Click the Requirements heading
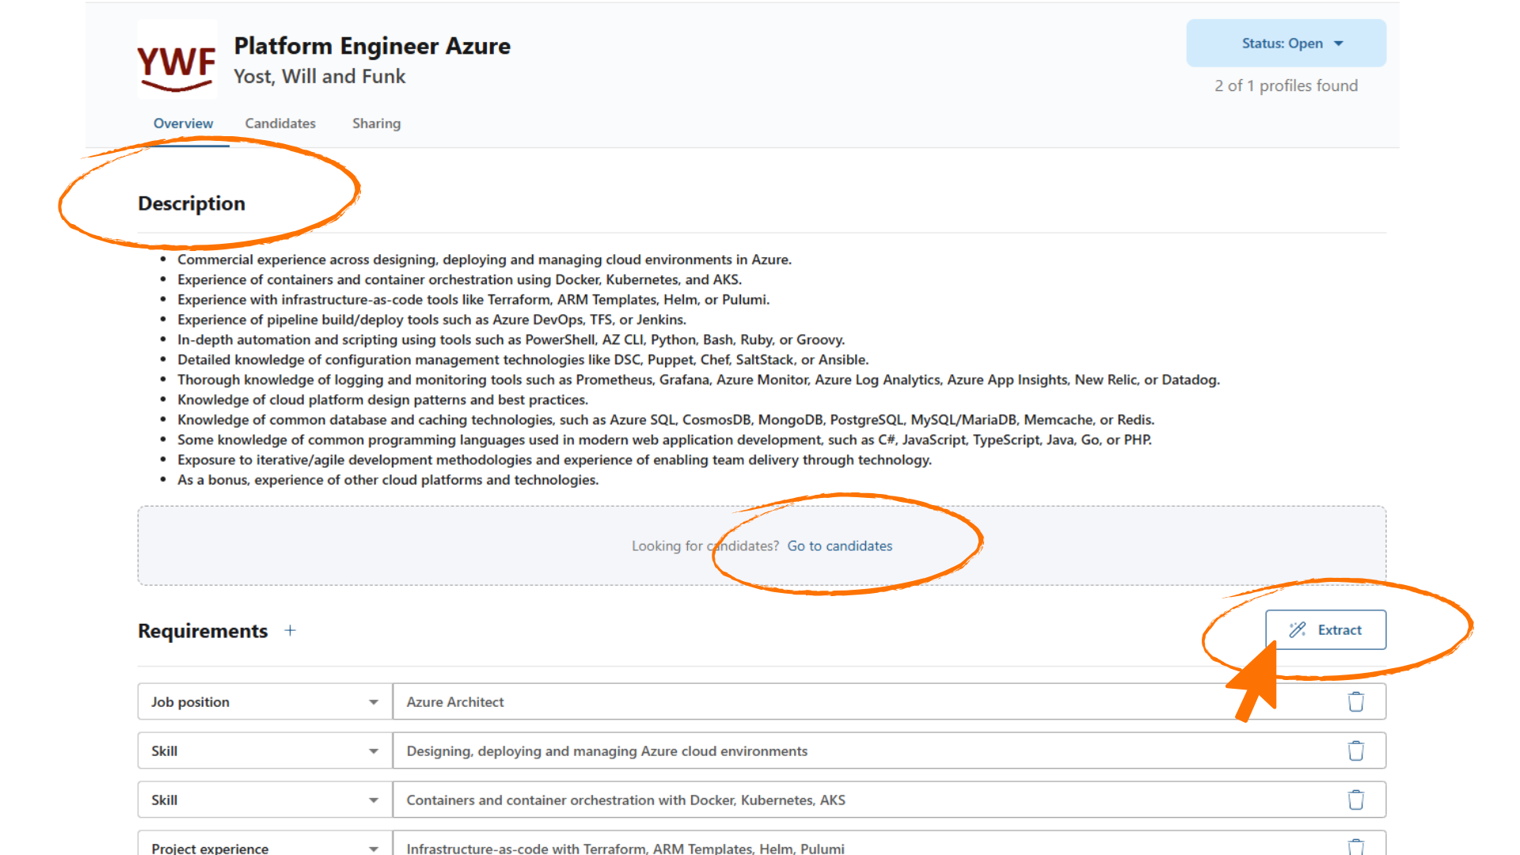 click(203, 631)
